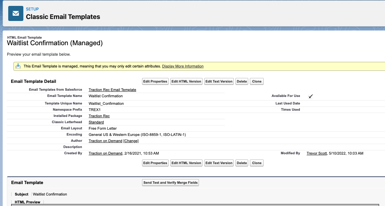Click Send Test and Verify Merge Fields
This screenshot has height=206, width=385.
170,182
